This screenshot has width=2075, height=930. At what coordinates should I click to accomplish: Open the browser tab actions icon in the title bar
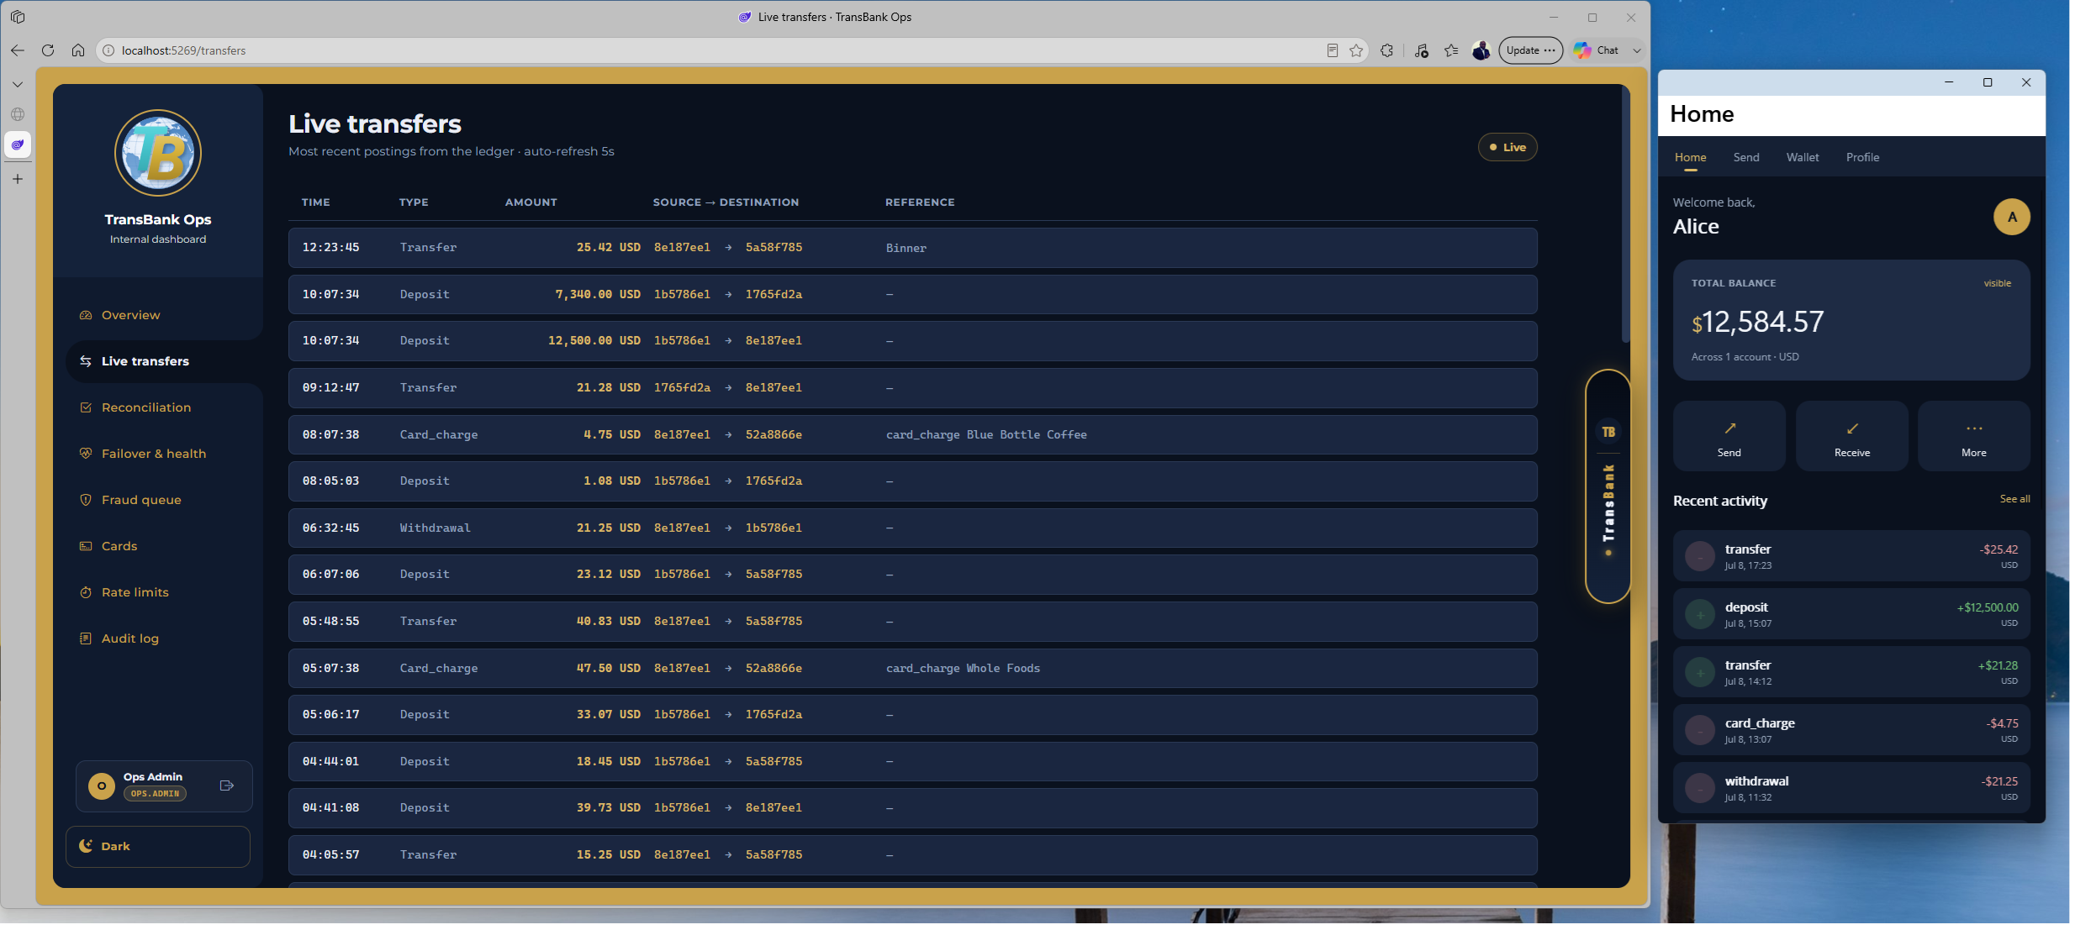click(18, 17)
